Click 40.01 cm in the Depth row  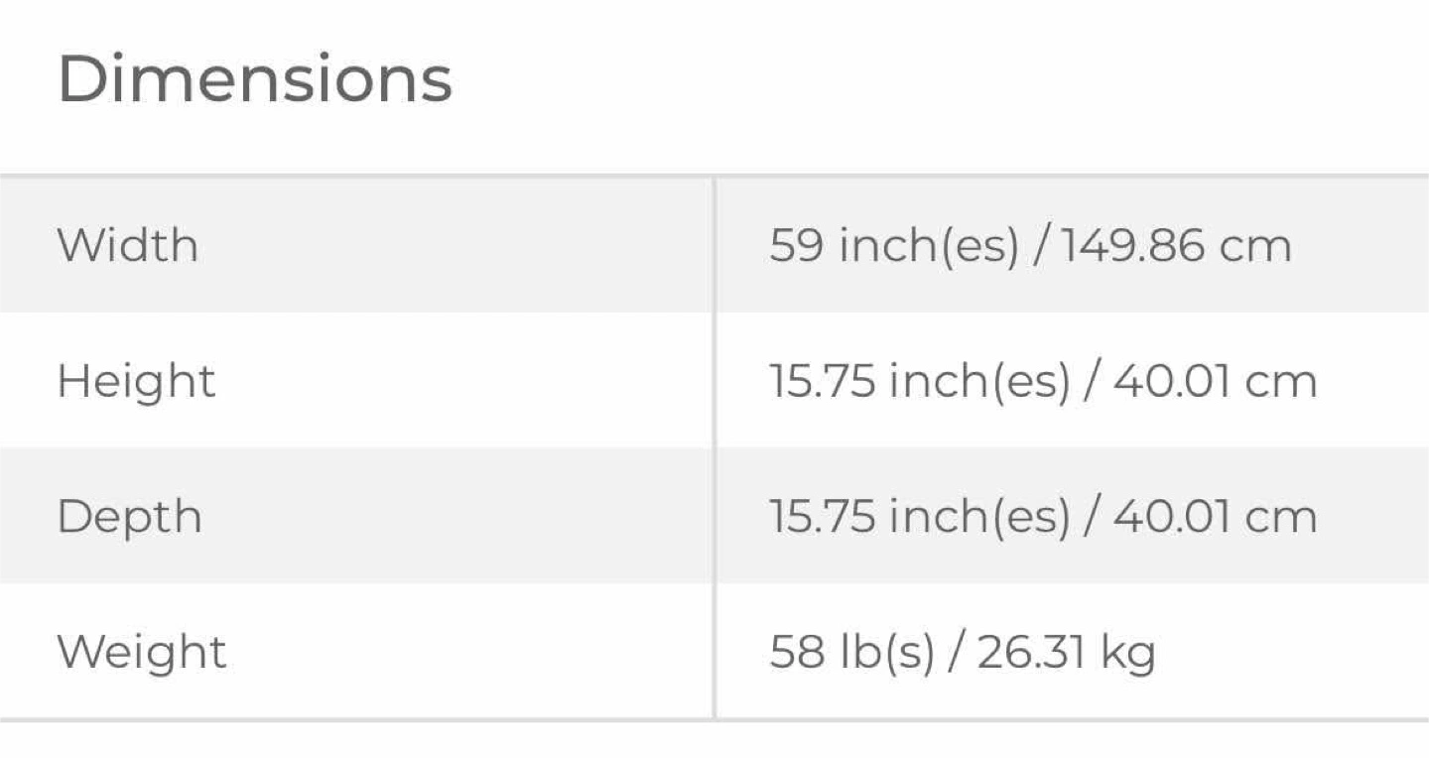[x=1216, y=518]
